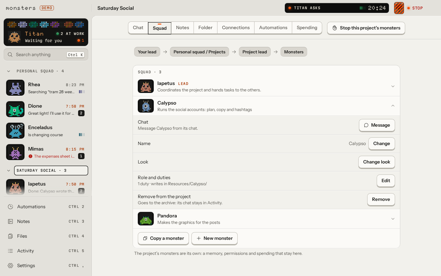Click the red STOP control in header
Image resolution: width=441 pixels, height=276 pixels.
415,8
